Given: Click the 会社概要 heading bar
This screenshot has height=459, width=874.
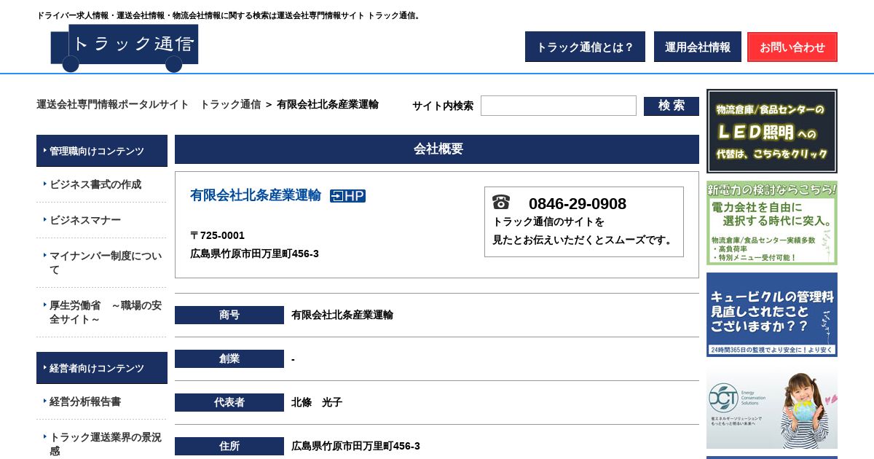Looking at the screenshot, I should (437, 149).
